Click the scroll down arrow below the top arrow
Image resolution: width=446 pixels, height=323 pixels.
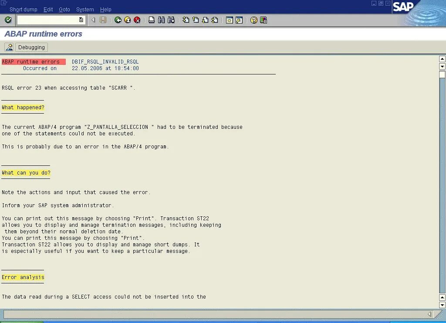(442, 66)
